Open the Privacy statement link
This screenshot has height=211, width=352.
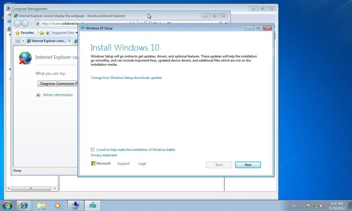104,155
